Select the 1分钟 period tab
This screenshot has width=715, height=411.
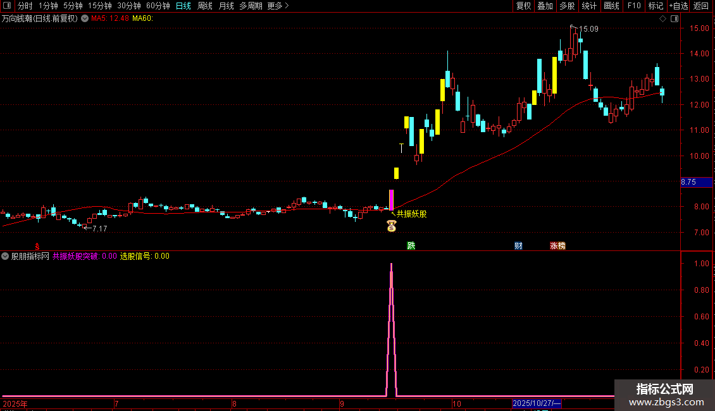click(x=48, y=6)
